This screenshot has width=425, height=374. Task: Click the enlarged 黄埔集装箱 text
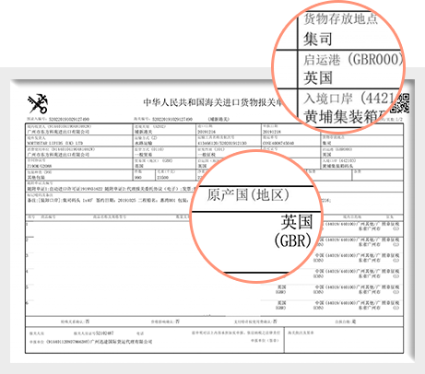(x=342, y=117)
